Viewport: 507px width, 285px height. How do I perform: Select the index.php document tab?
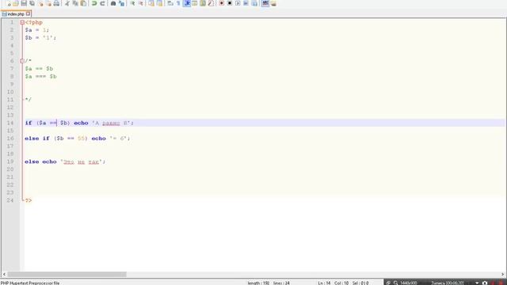click(16, 14)
